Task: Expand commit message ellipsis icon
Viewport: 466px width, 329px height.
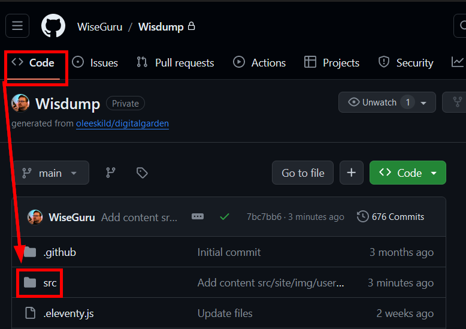Action: (198, 217)
